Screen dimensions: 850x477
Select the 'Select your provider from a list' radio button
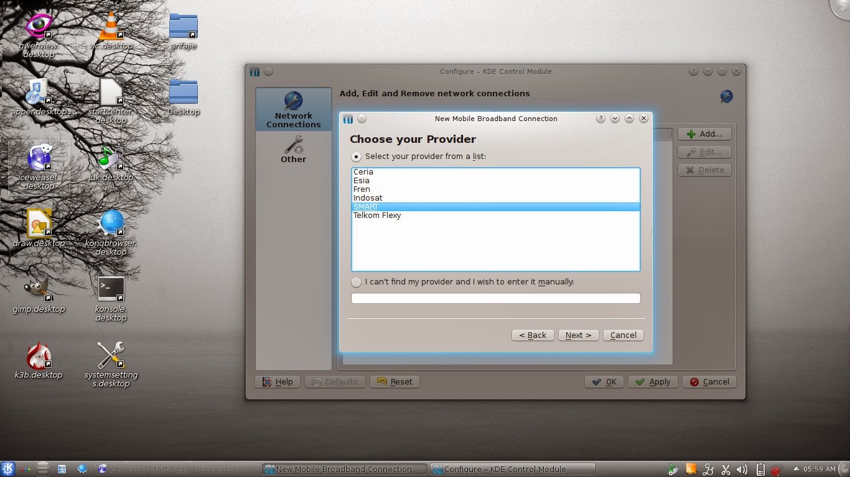pyautogui.click(x=356, y=157)
